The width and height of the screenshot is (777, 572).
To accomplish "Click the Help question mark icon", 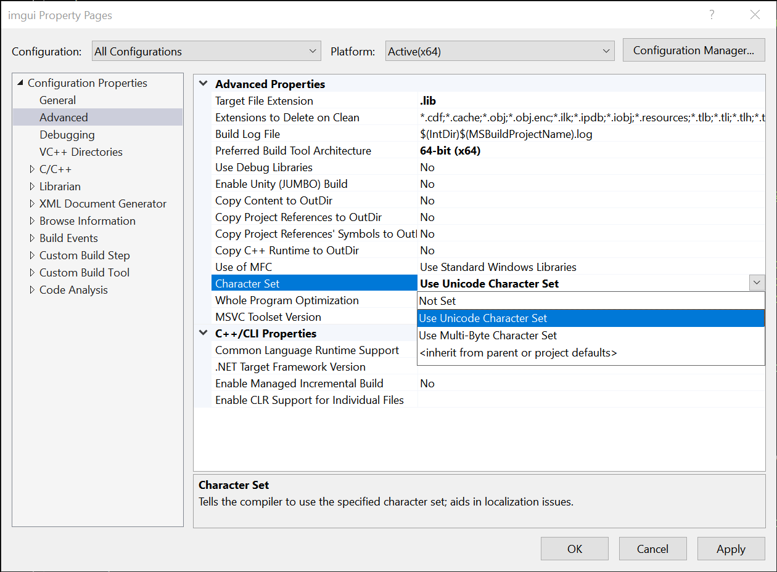I will pyautogui.click(x=712, y=14).
